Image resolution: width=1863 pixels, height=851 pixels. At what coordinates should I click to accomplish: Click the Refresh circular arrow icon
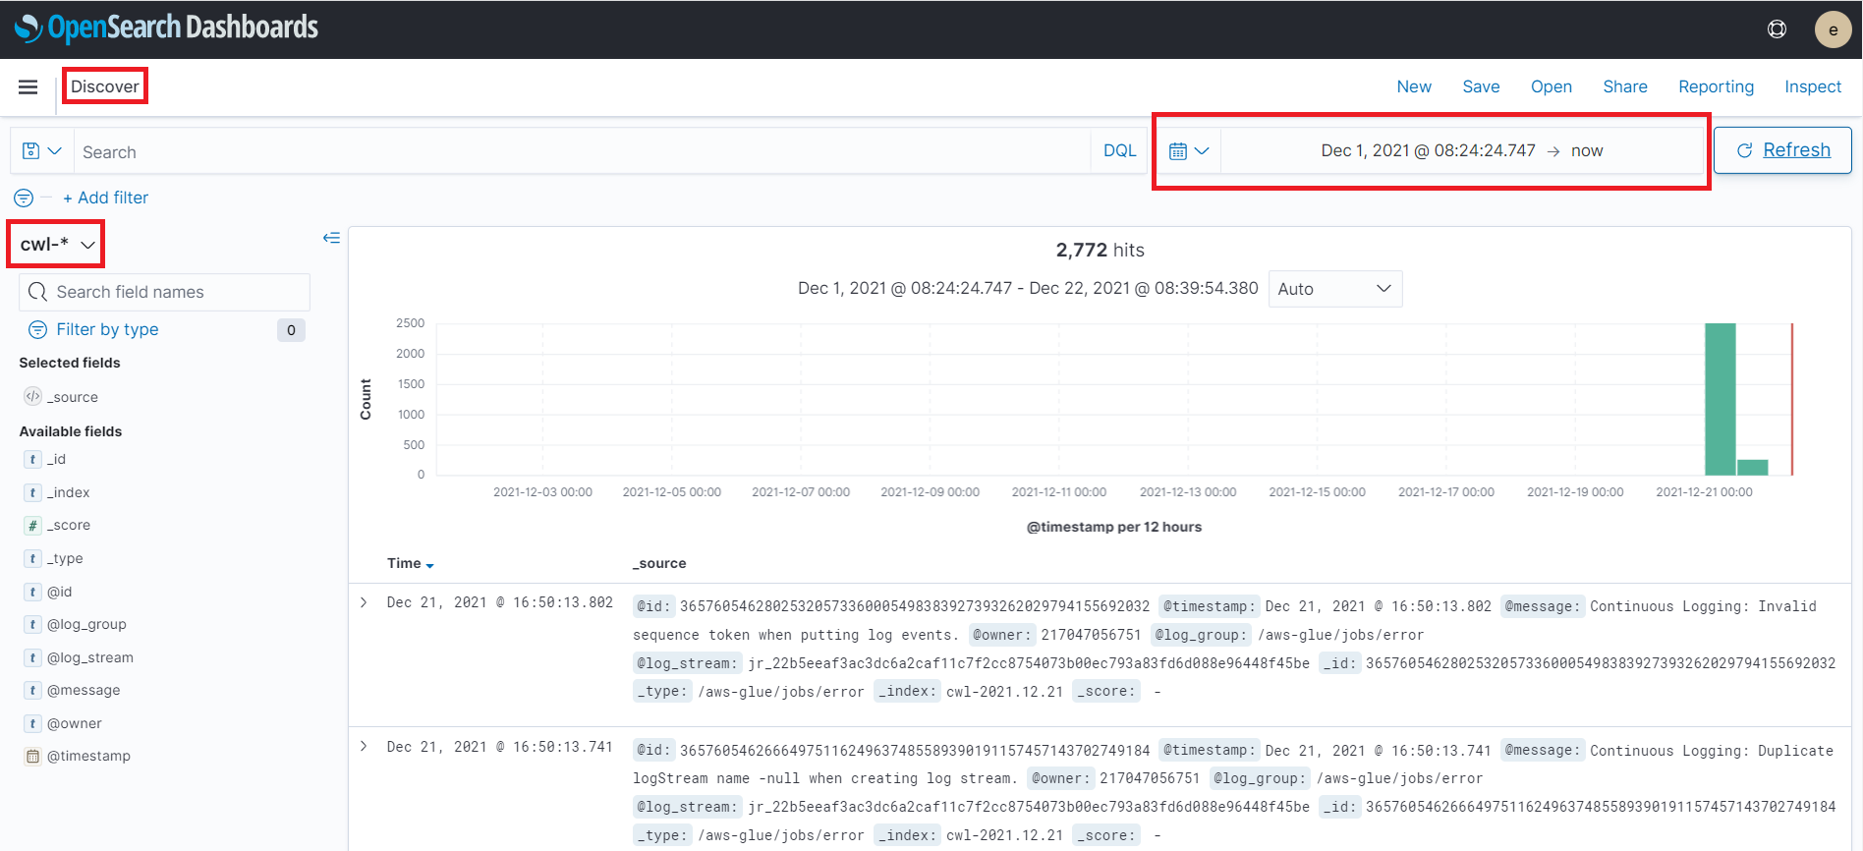(x=1745, y=150)
